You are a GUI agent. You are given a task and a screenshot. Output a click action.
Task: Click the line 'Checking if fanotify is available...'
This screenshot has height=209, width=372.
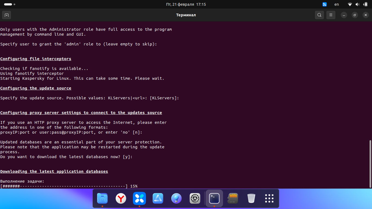[x=44, y=69]
